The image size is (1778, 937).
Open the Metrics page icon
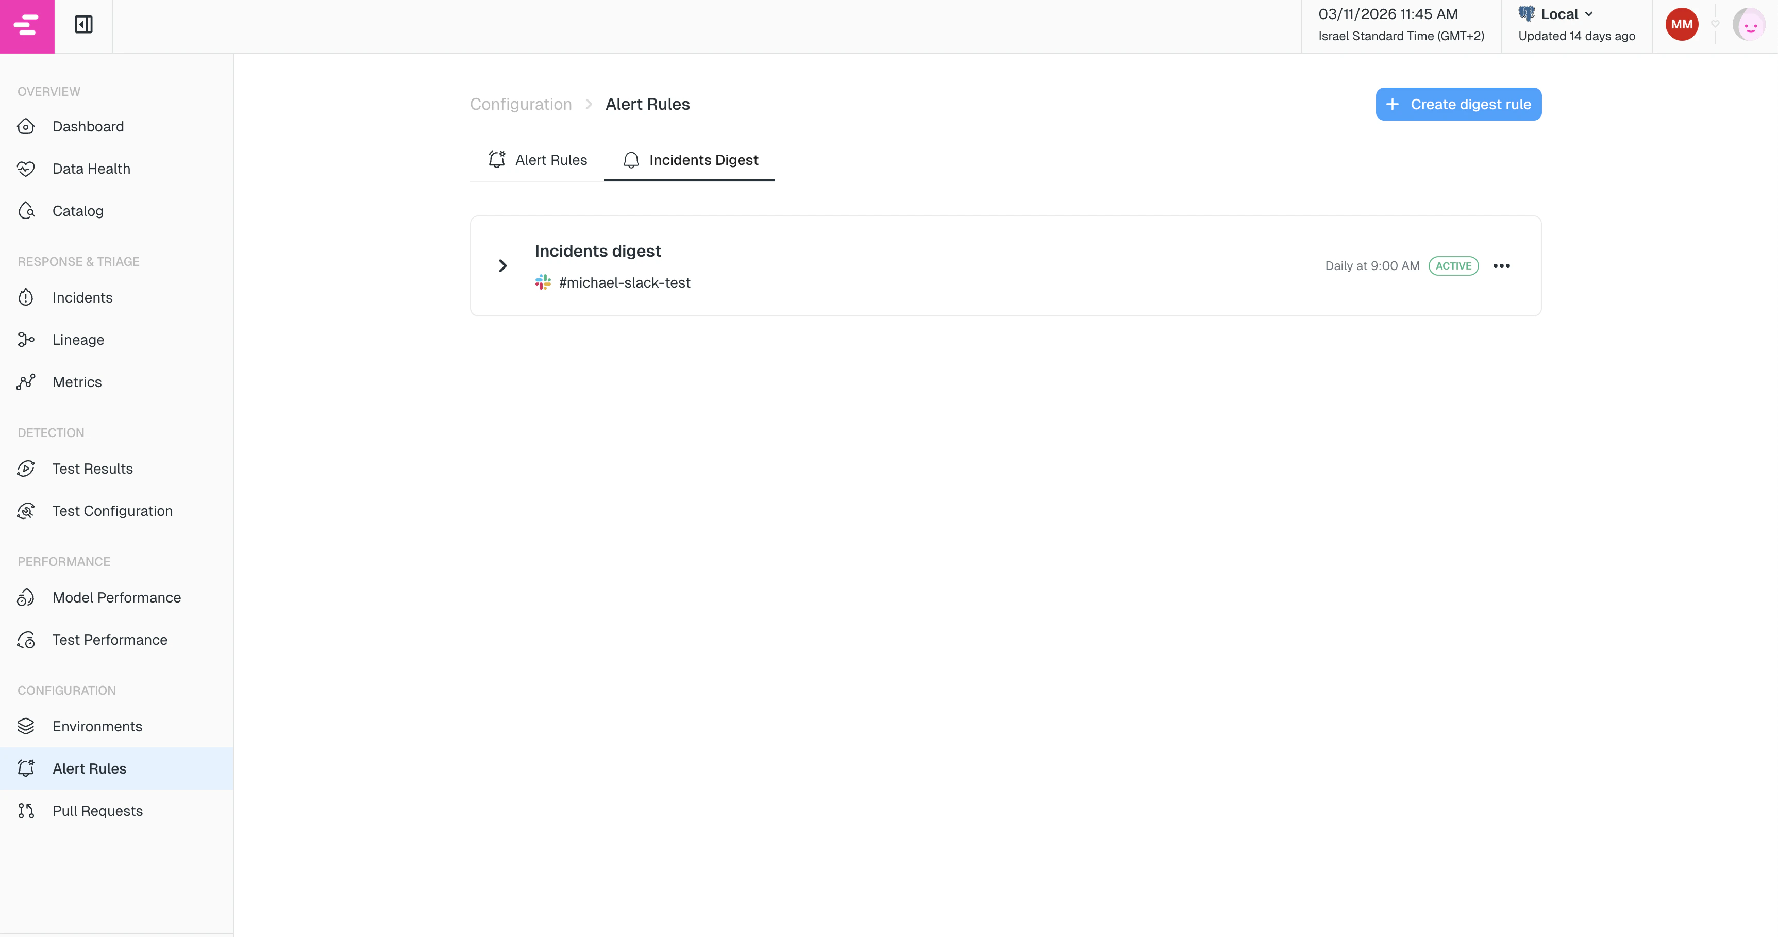(26, 381)
